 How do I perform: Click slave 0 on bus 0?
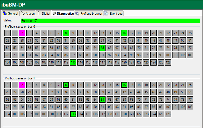pos(8,33)
